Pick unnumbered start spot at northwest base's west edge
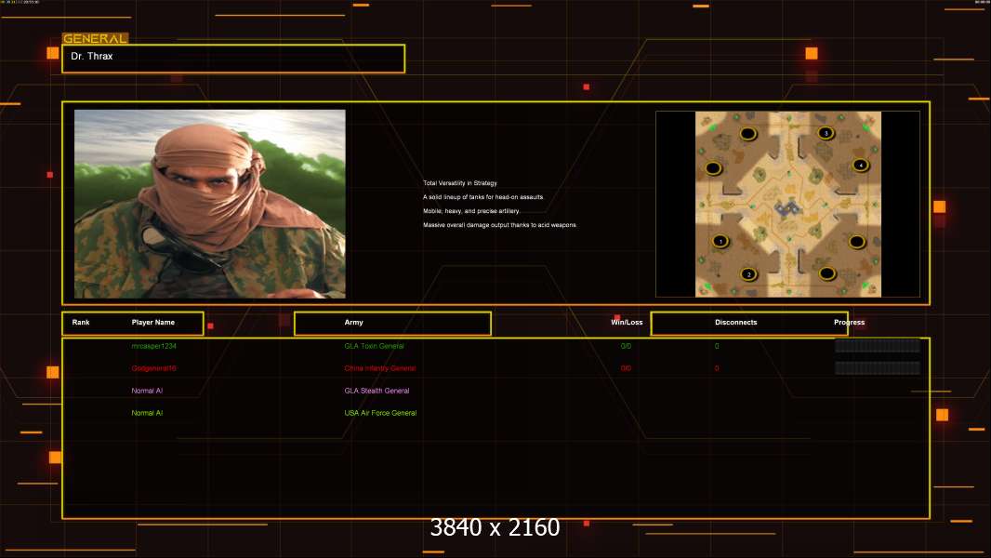991x558 pixels. coord(714,168)
